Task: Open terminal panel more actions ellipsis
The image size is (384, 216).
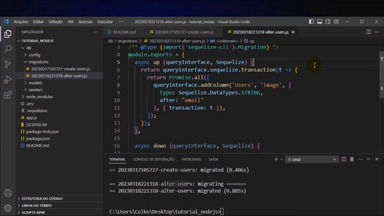Action: pyautogui.click(x=360, y=159)
